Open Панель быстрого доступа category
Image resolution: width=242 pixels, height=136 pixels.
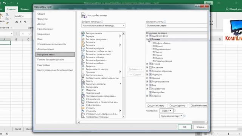[51, 60]
